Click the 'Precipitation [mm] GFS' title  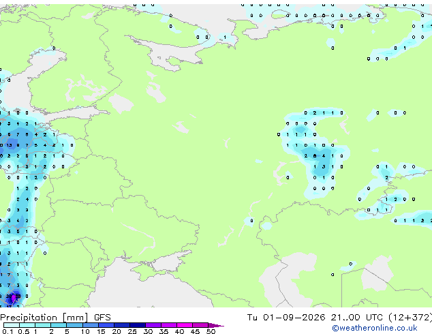click(x=55, y=317)
